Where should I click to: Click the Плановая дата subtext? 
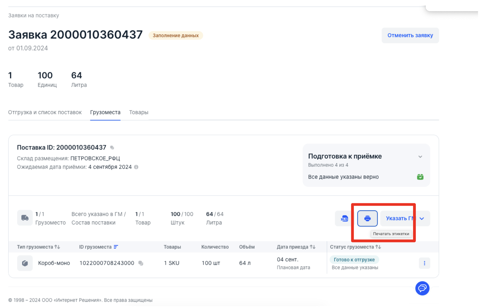click(x=293, y=268)
